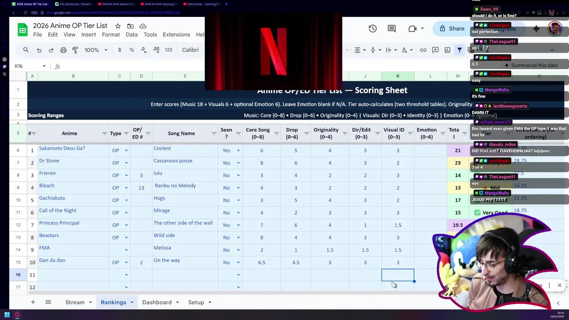Star the 2026 Anime OP Tier List document
Viewport: 569px width, 320px height.
[x=118, y=26]
